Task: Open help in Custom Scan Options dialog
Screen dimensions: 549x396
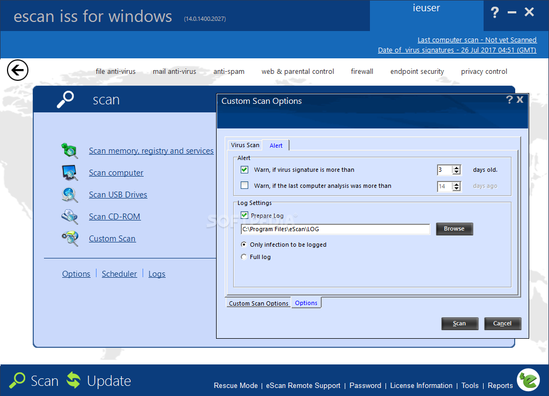Action: click(x=509, y=100)
